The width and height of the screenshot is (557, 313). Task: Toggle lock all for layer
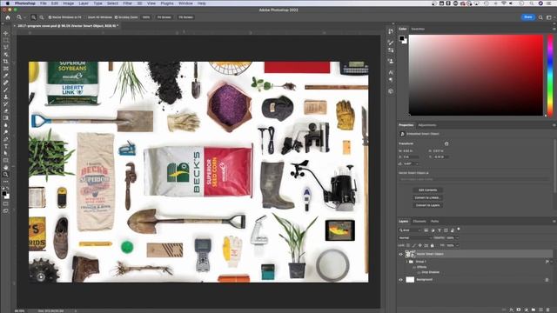(432, 245)
